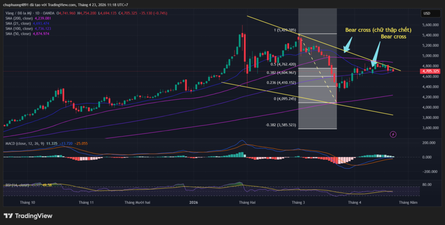Select the SMA (50, close) indicator legend
445x225 pixels.
coord(17,34)
